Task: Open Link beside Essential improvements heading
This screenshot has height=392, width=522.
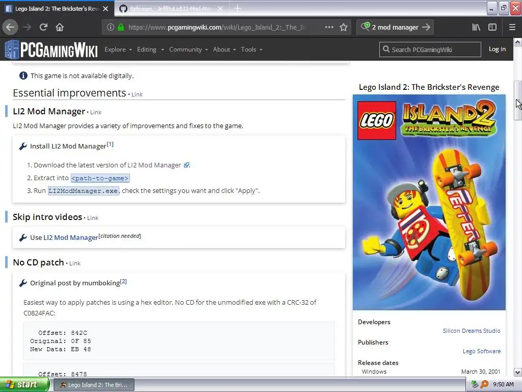Action: [x=137, y=94]
